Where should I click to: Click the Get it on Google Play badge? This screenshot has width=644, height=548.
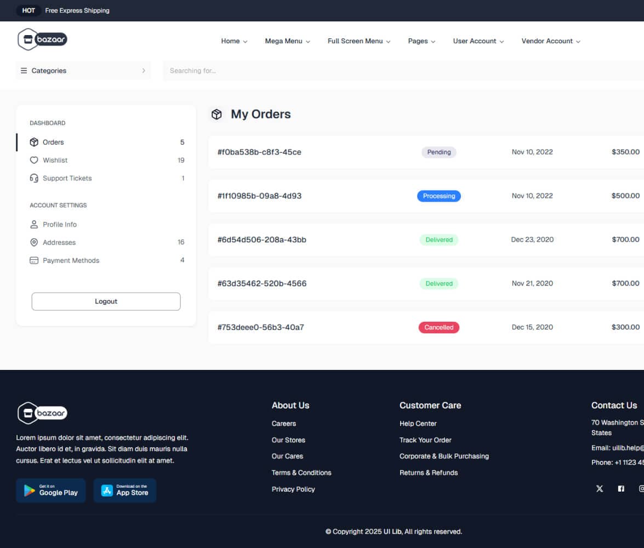click(50, 490)
